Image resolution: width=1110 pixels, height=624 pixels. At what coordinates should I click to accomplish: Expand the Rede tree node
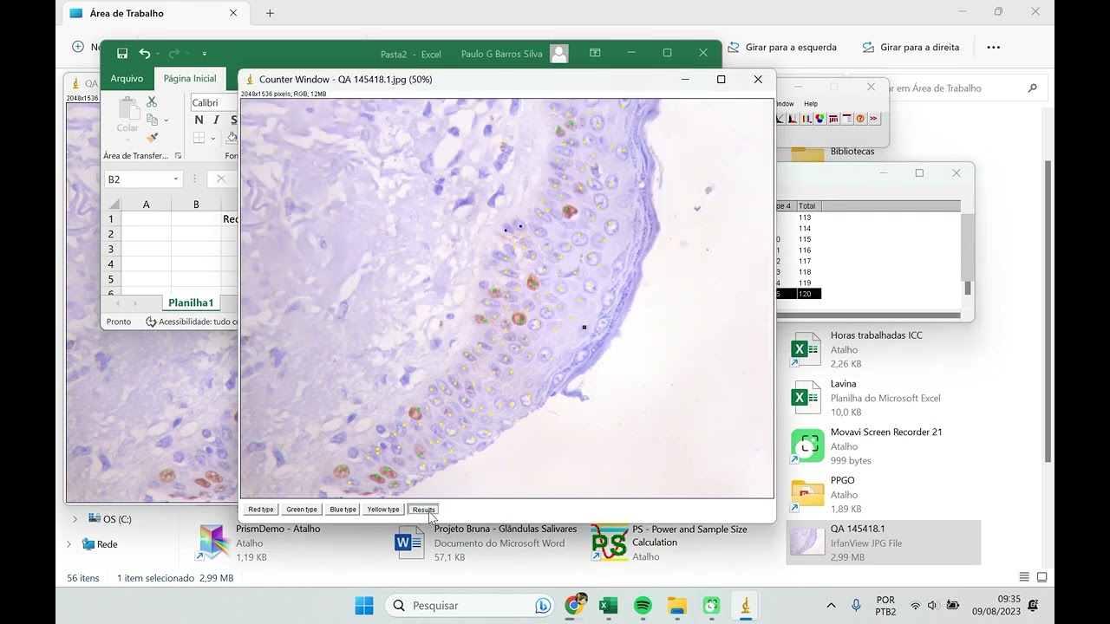[69, 544]
